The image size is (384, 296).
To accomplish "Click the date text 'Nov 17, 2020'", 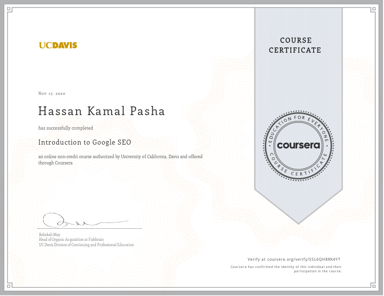I will click(52, 93).
